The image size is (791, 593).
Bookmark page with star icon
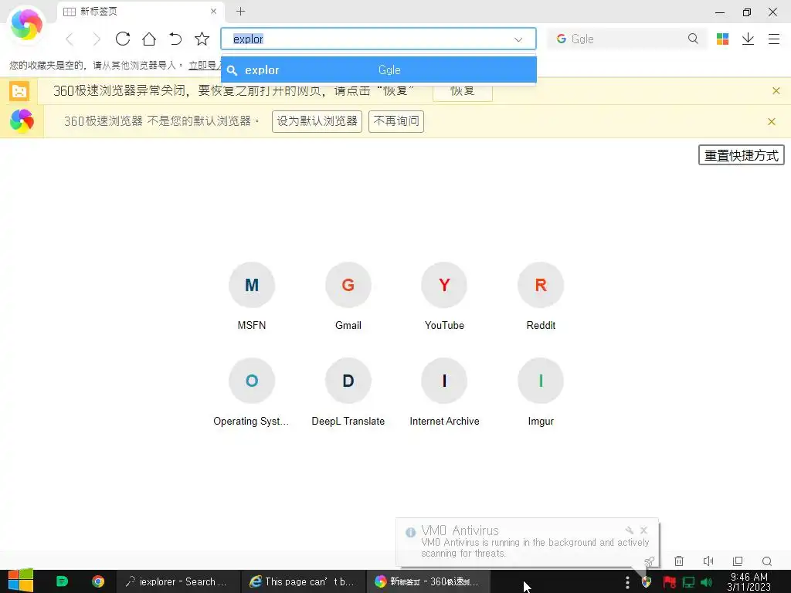(202, 39)
